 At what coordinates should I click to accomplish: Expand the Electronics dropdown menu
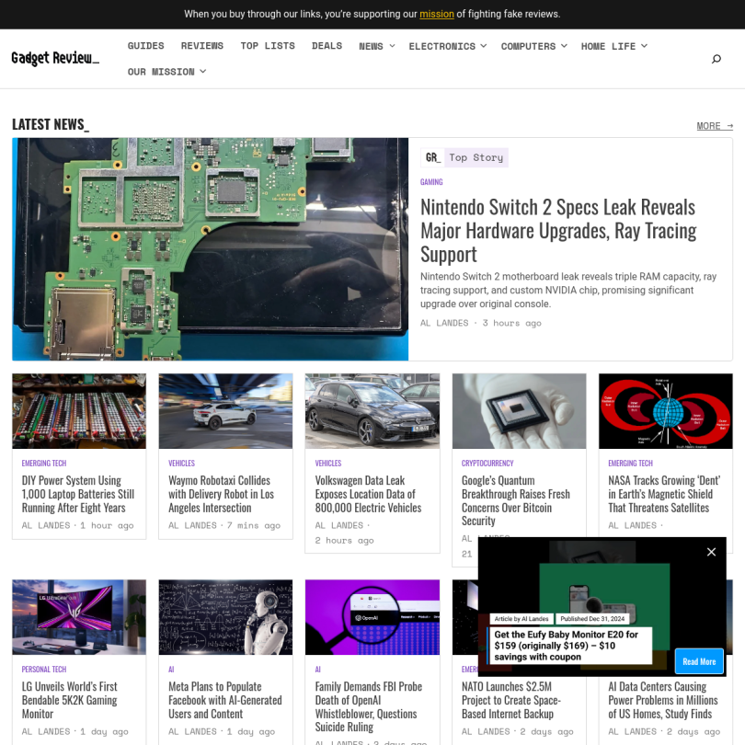[x=448, y=46]
